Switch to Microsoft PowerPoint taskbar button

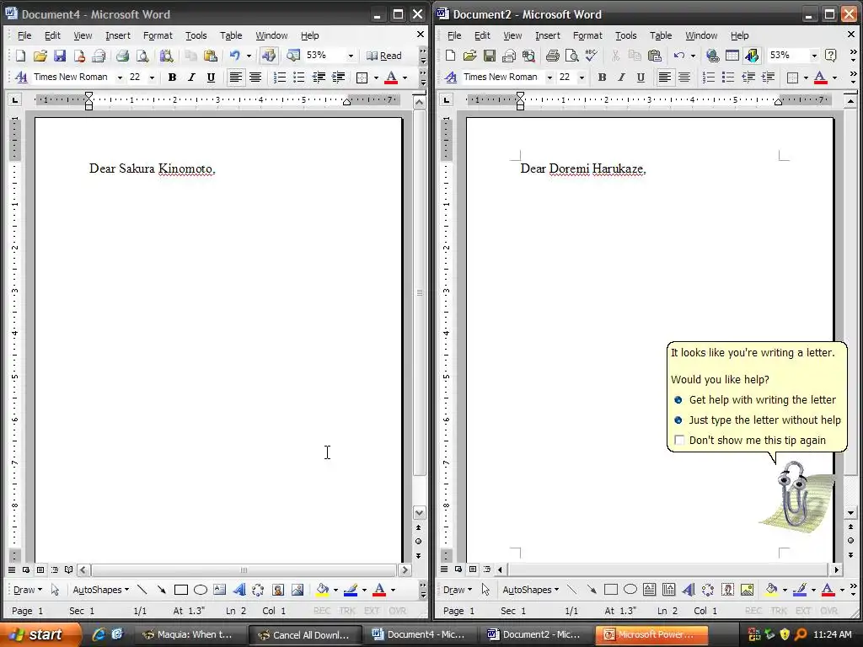[x=650, y=635]
